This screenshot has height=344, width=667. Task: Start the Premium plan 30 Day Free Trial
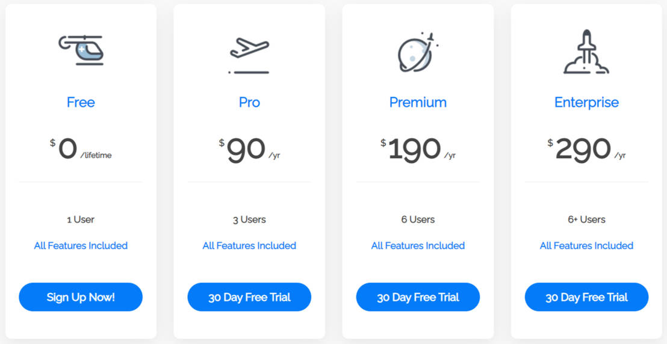(418, 297)
